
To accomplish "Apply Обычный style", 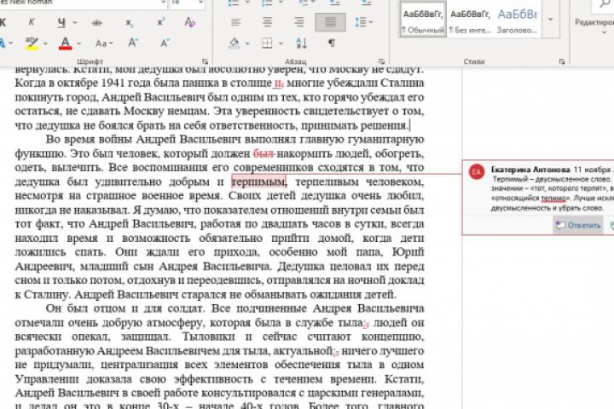I will pyautogui.click(x=422, y=20).
